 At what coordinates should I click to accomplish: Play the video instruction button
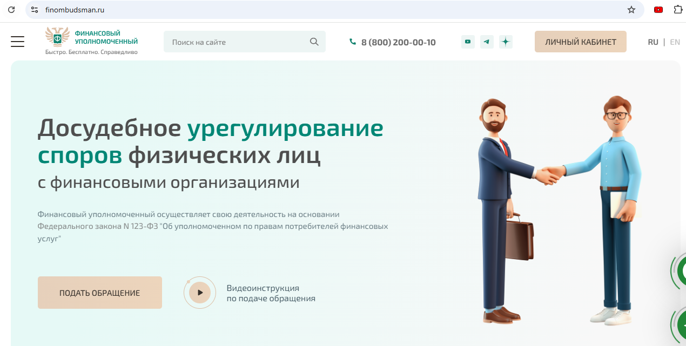coord(200,293)
